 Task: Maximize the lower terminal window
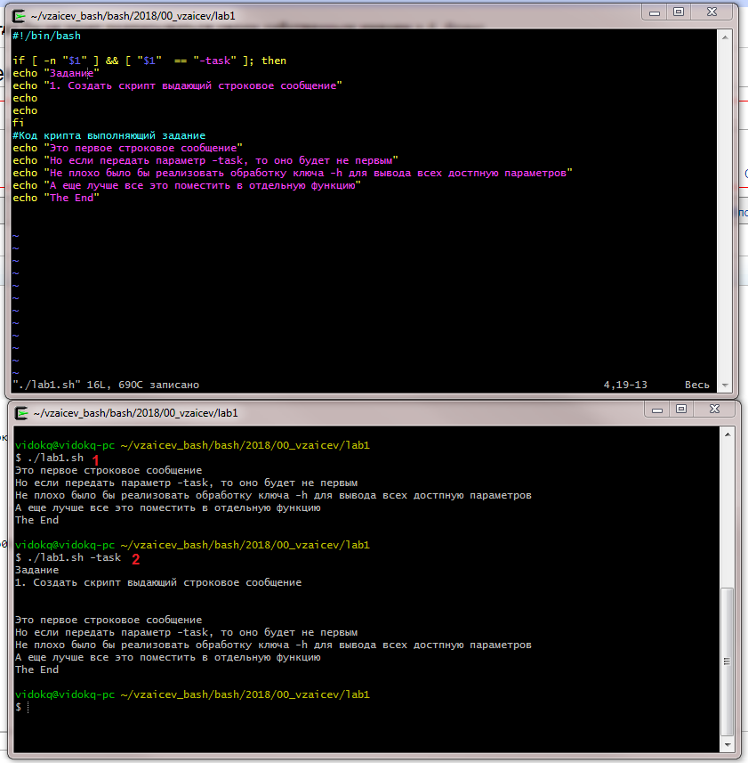681,410
